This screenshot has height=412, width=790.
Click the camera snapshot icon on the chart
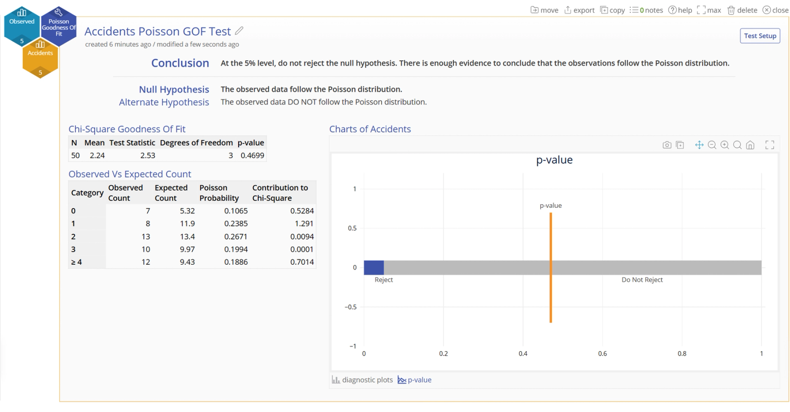pos(667,145)
